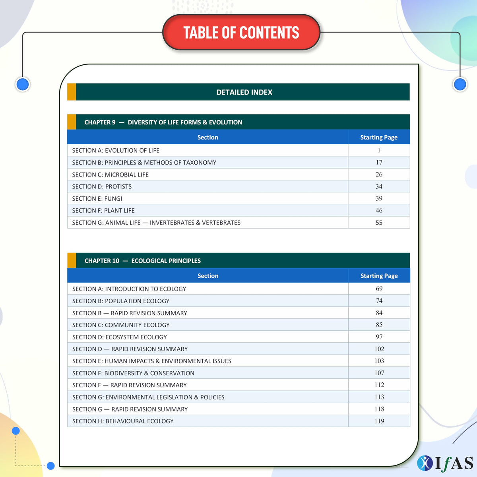Click the TABLE OF CONTENTS red banner
477x477 pixels.
(241, 33)
